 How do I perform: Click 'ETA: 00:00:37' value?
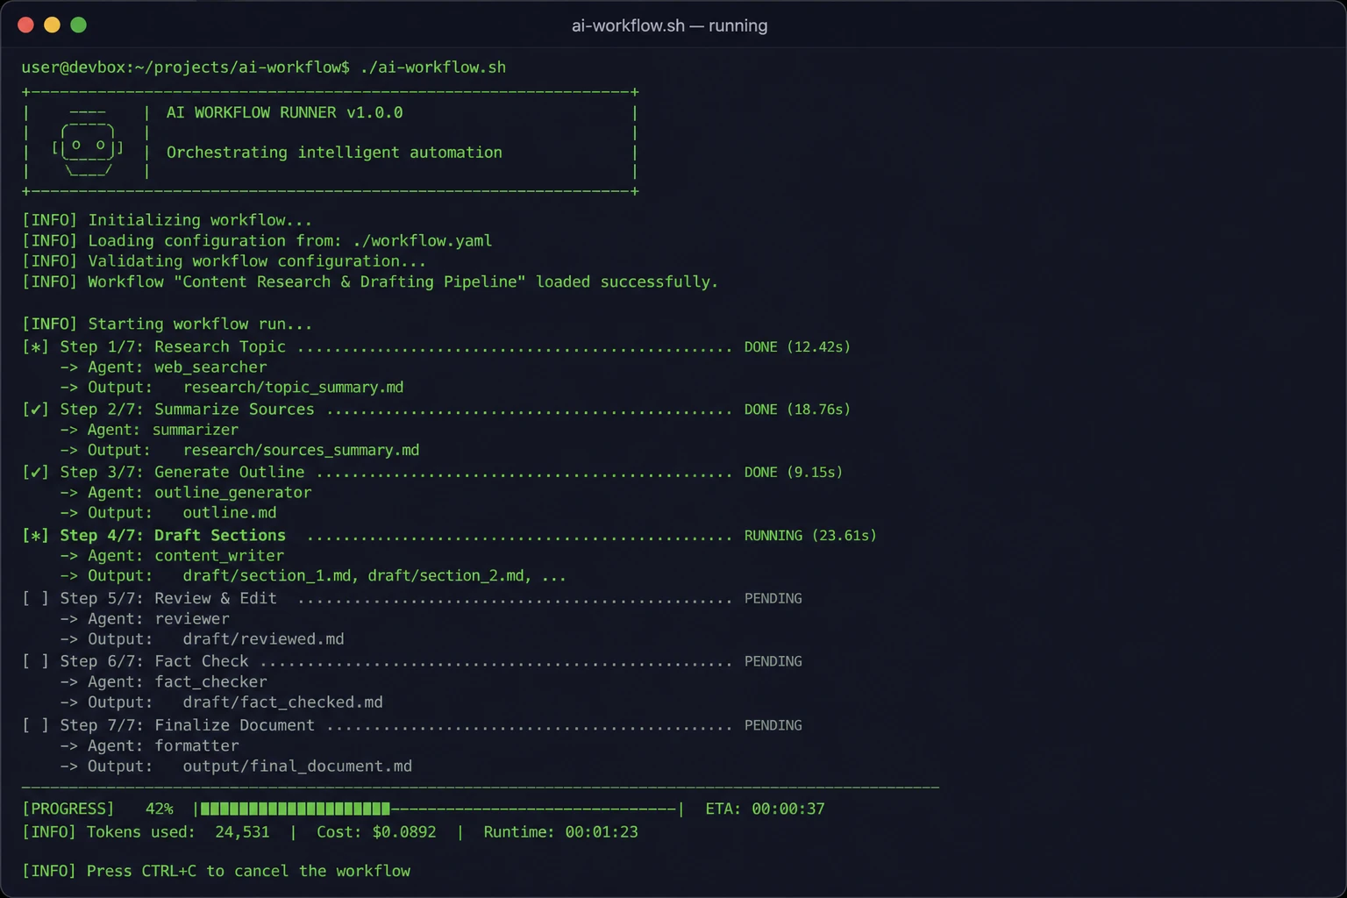tap(765, 809)
